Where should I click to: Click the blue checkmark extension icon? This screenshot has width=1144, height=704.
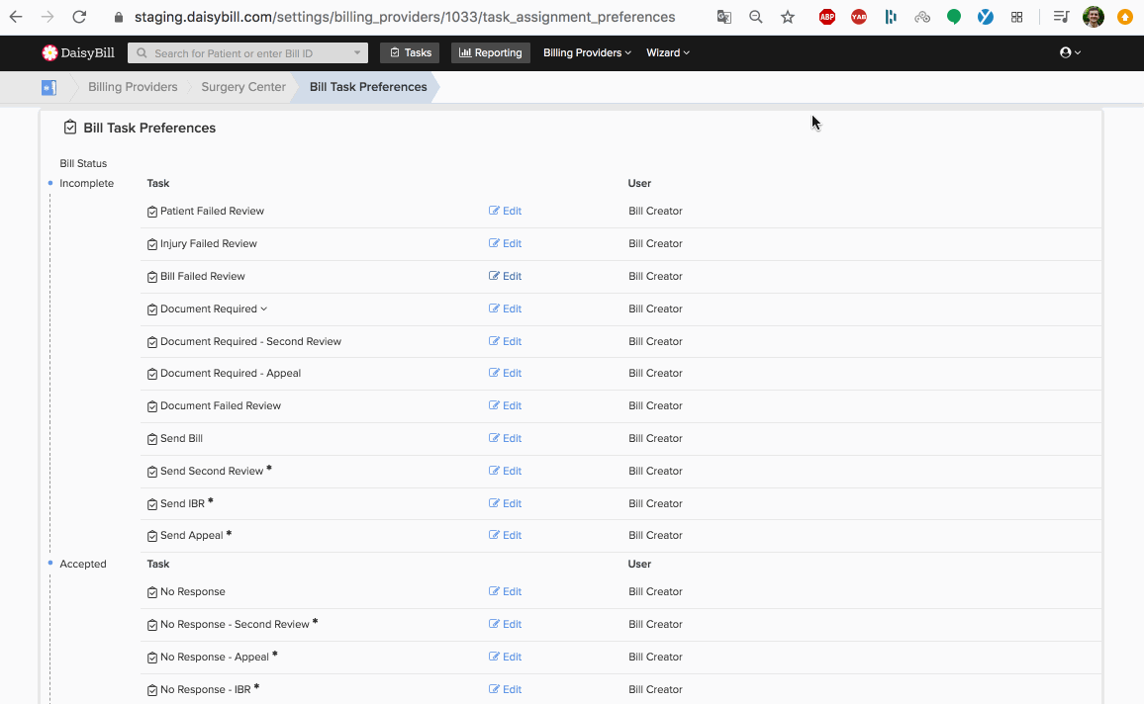click(985, 17)
